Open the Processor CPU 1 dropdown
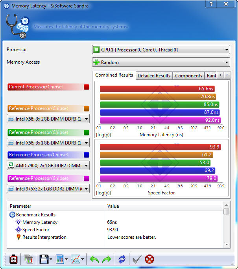 click(161, 50)
